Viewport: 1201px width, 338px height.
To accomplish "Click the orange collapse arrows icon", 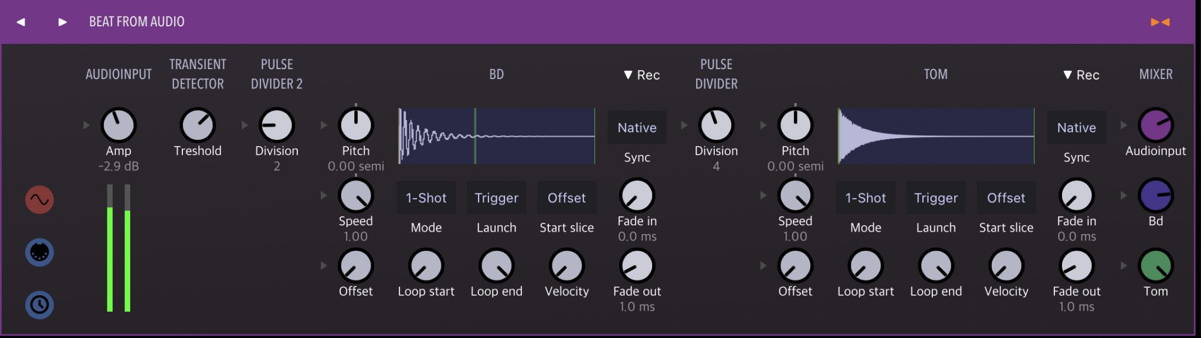I will [1160, 22].
